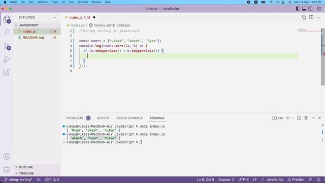
Task: Open customize layout icon in title bar
Action: 319,9
